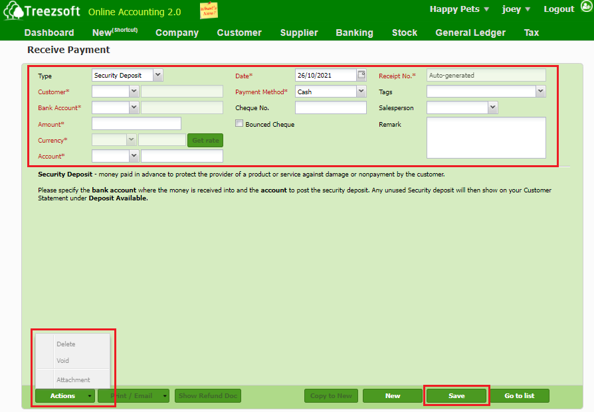Click the Logout link
Image resolution: width=594 pixels, height=412 pixels.
(558, 9)
